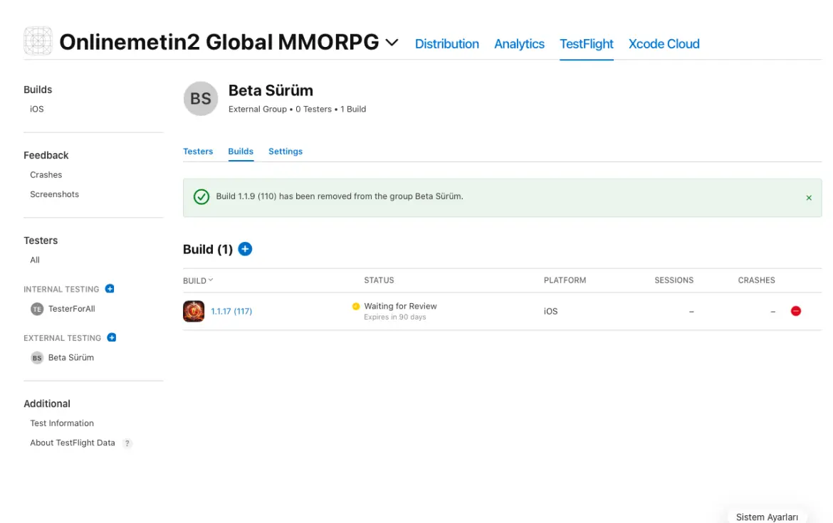
Task: Open the TesterForAll internal group
Action: click(x=72, y=309)
